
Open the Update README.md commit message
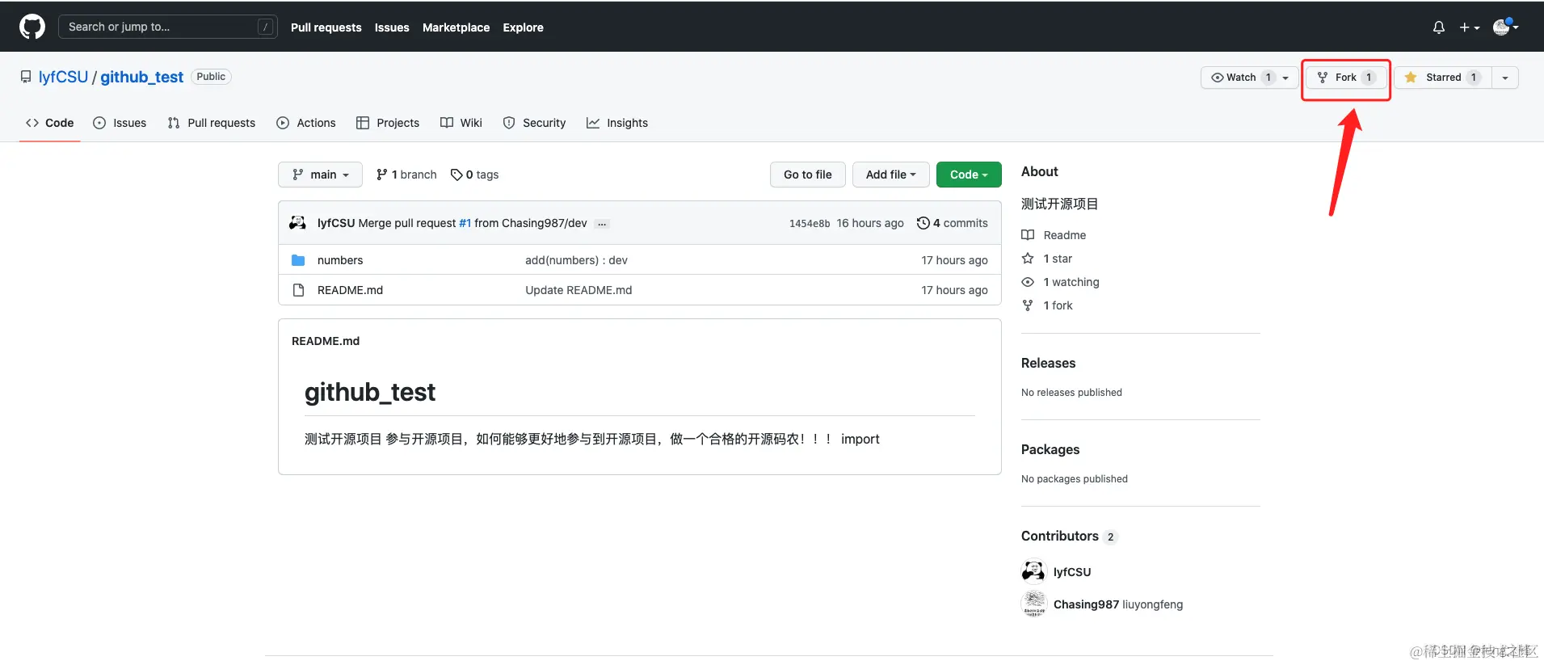[x=578, y=290]
